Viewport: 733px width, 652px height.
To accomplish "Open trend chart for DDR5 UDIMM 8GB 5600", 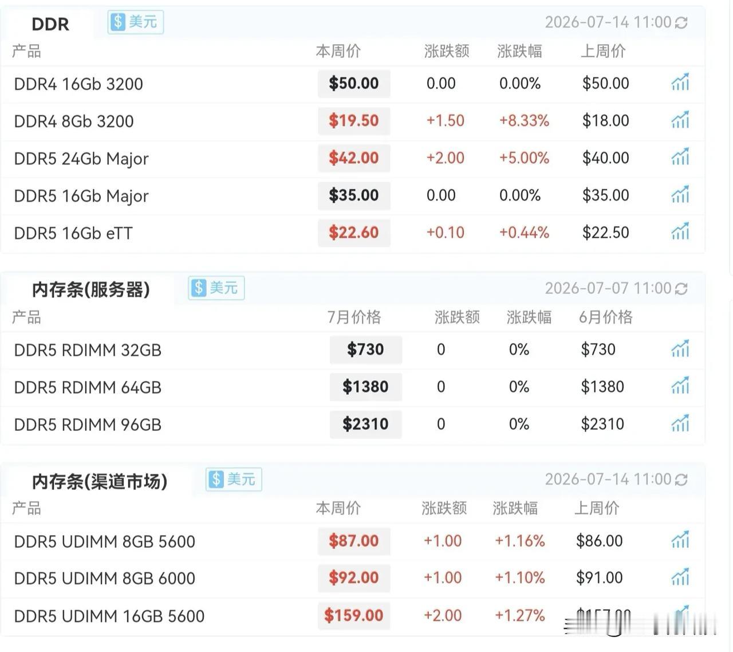I will pyautogui.click(x=680, y=540).
